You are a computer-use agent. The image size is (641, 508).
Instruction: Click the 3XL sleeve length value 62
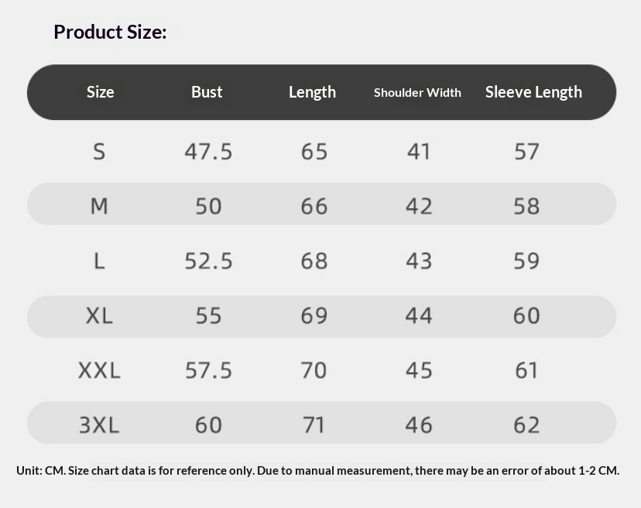tap(526, 425)
